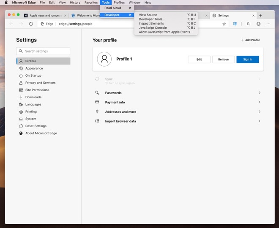Switch to Apple news and rumors tab
Screen dimensions: 279x228
tap(45, 16)
